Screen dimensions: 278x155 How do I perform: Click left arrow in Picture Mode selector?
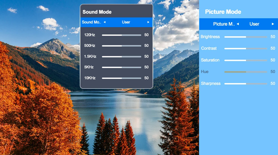[x=238, y=24]
